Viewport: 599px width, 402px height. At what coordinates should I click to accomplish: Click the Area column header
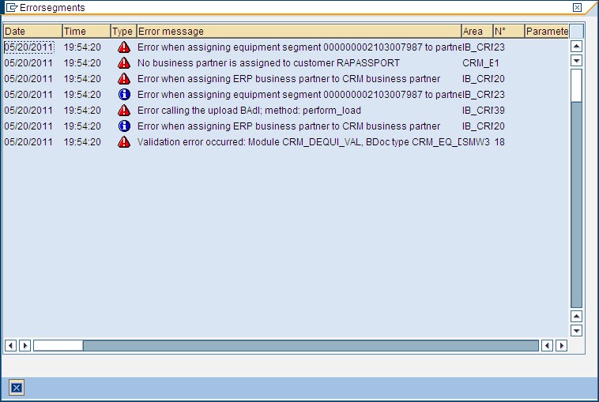[477, 32]
